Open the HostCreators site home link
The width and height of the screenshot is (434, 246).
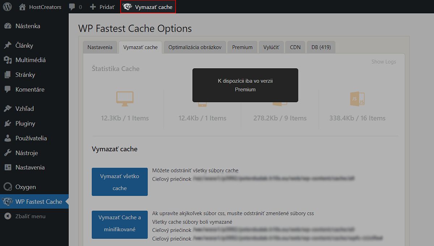coord(40,7)
